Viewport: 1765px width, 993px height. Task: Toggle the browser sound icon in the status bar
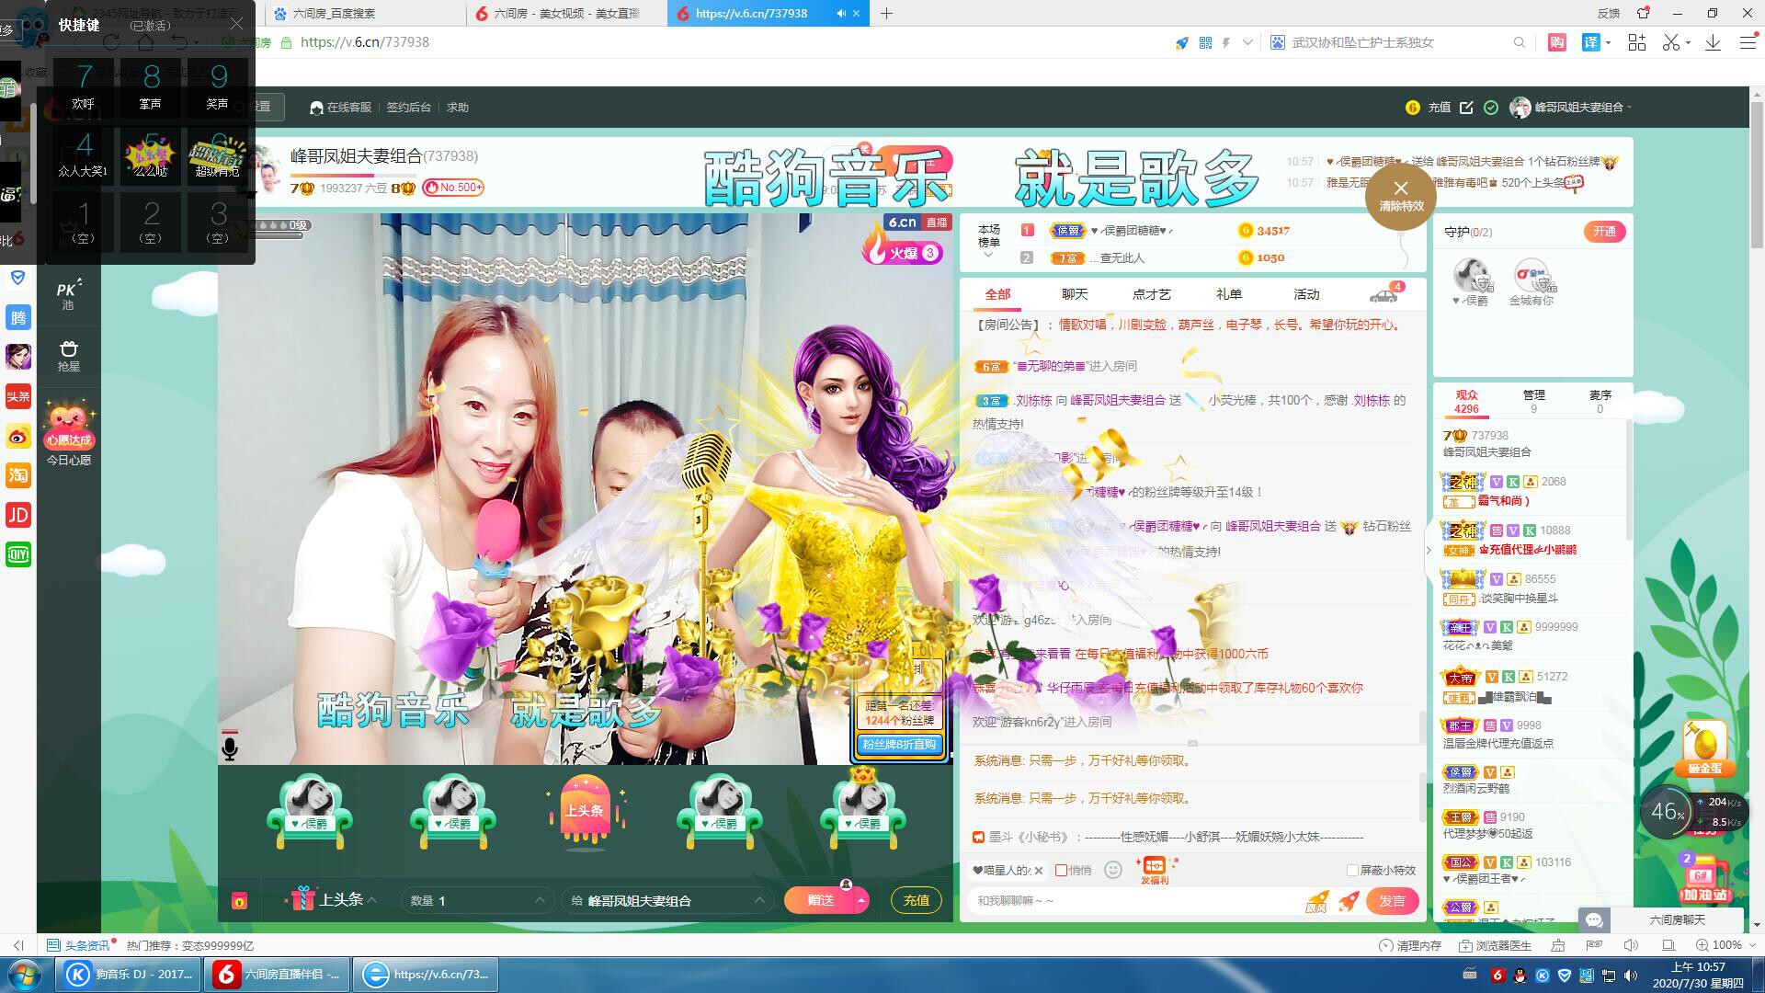click(1631, 945)
